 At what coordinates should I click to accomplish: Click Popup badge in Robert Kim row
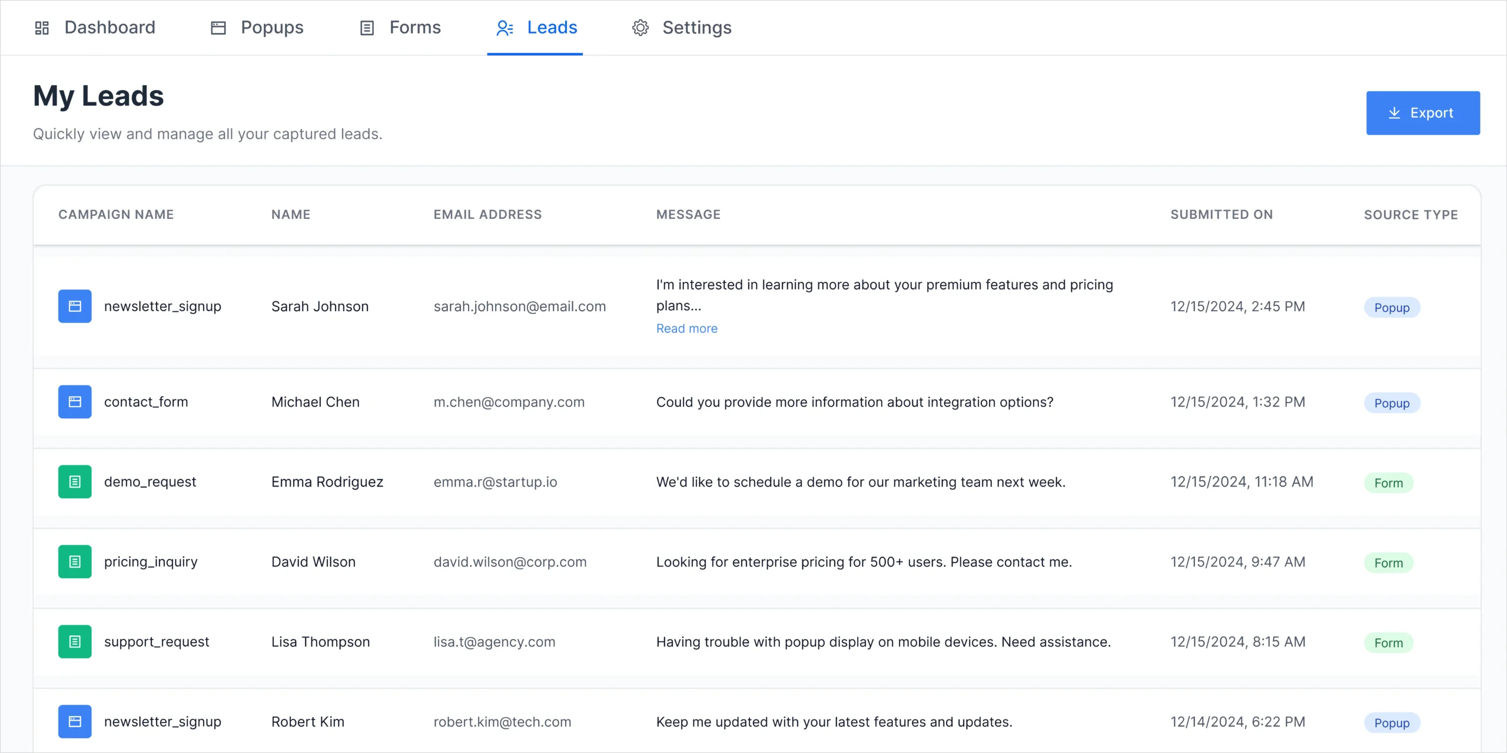(1392, 723)
